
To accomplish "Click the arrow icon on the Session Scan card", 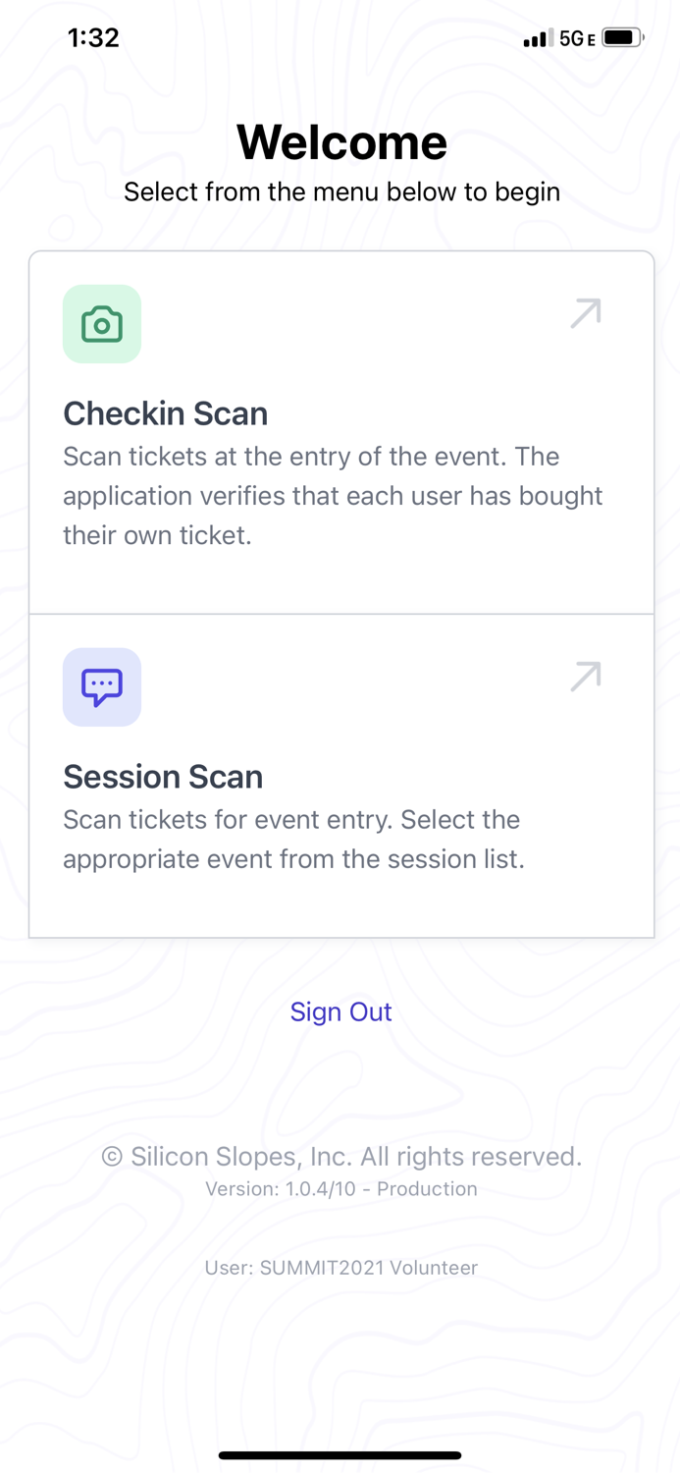I will tap(584, 676).
